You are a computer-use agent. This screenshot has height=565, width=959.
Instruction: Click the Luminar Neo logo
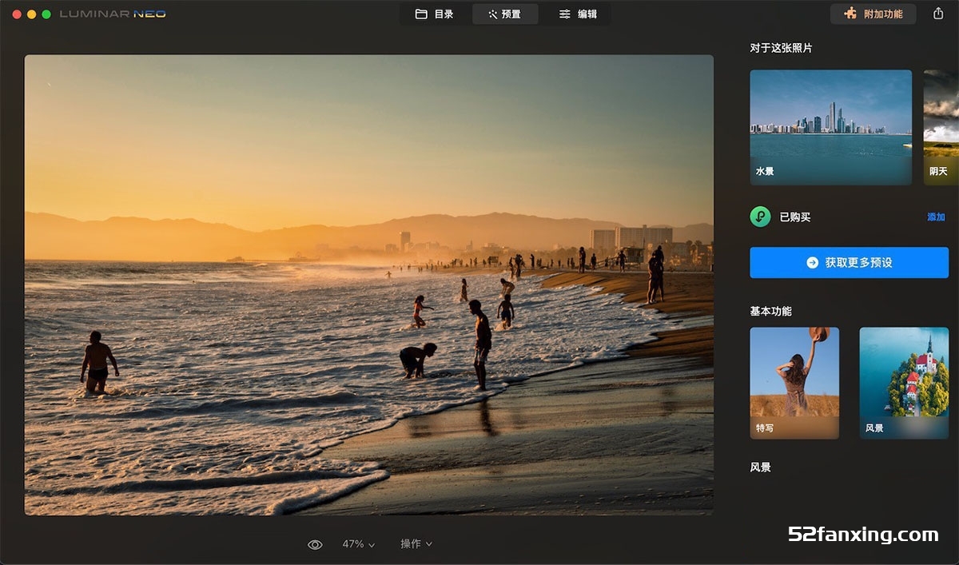113,14
